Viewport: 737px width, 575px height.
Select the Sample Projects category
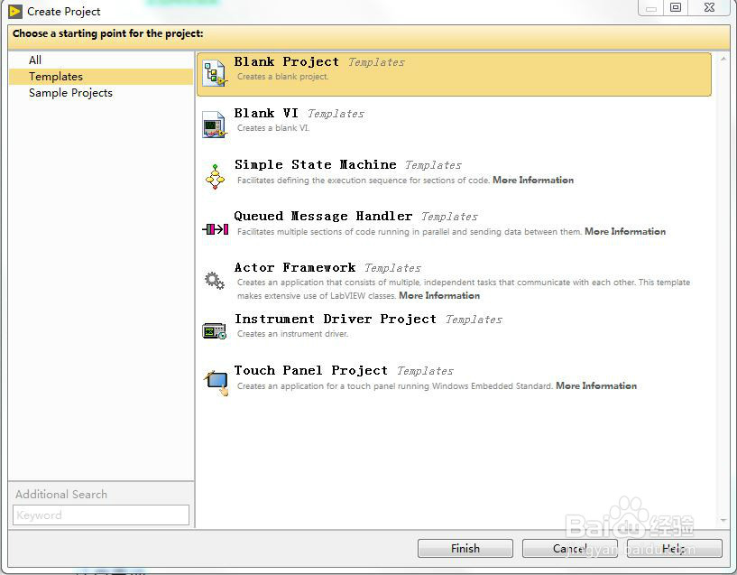click(70, 93)
